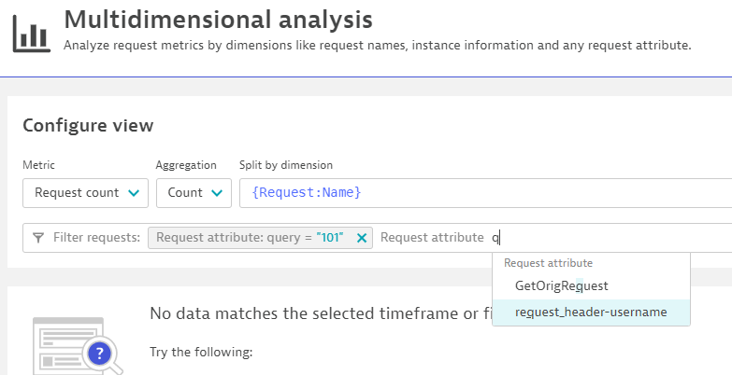Click the Configure view heading
Viewport: 732px width, 375px height.
tap(88, 125)
